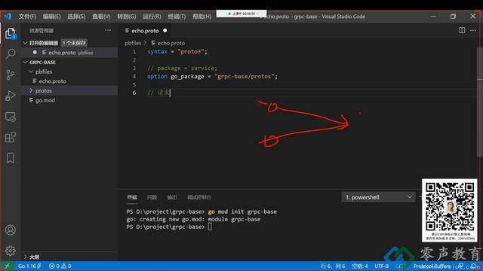The width and height of the screenshot is (483, 271).
Task: Click 行 6, 列 6 cursor position indicator
Action: 333,266
